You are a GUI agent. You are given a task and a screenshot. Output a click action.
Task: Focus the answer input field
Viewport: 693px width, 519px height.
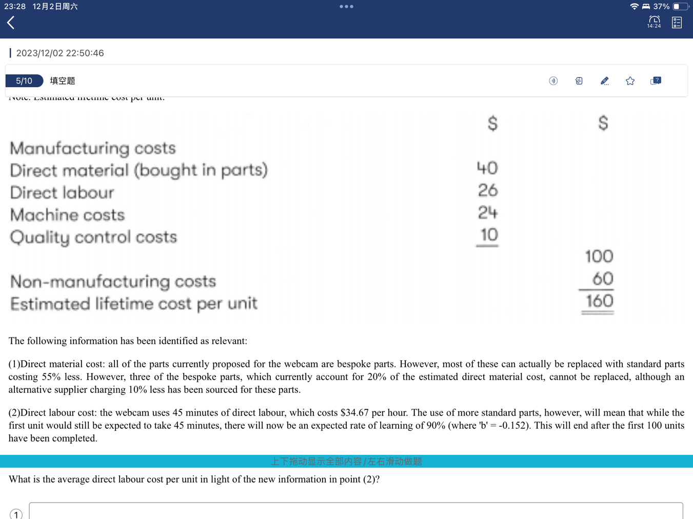[355, 511]
